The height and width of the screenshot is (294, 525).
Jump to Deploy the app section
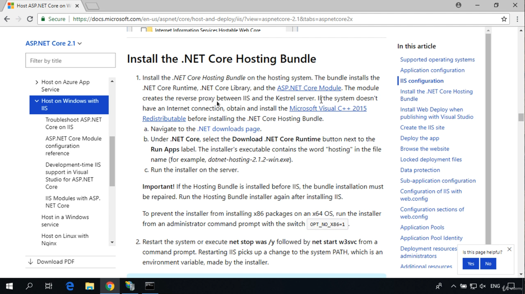(x=419, y=138)
